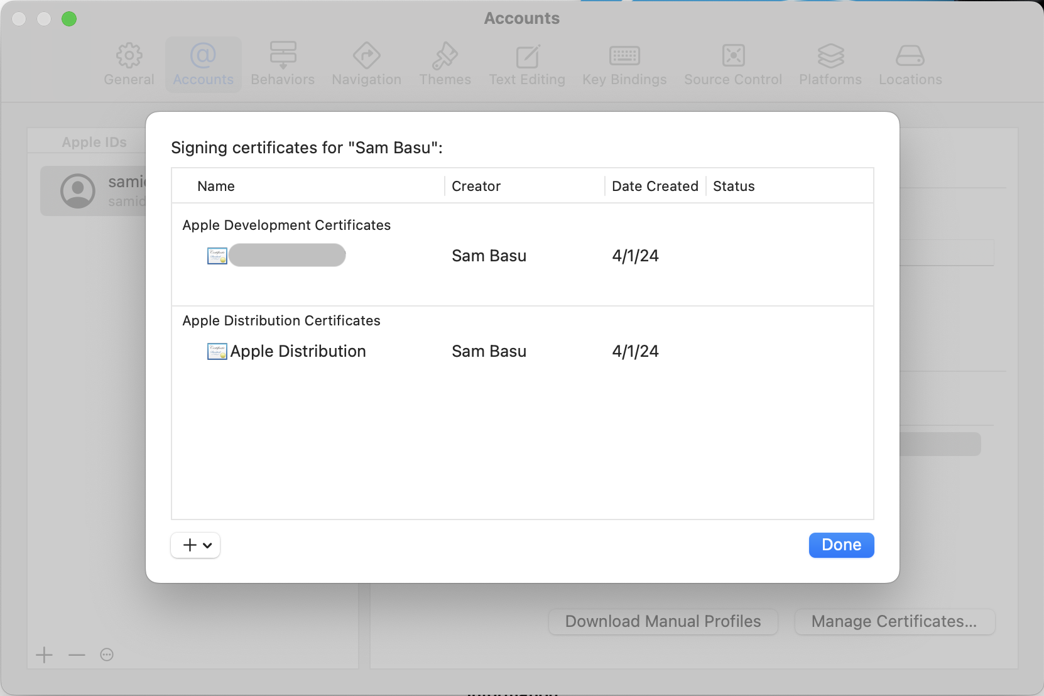The height and width of the screenshot is (696, 1044).
Task: Click Sam Basu creator in distribution row
Action: (x=489, y=351)
